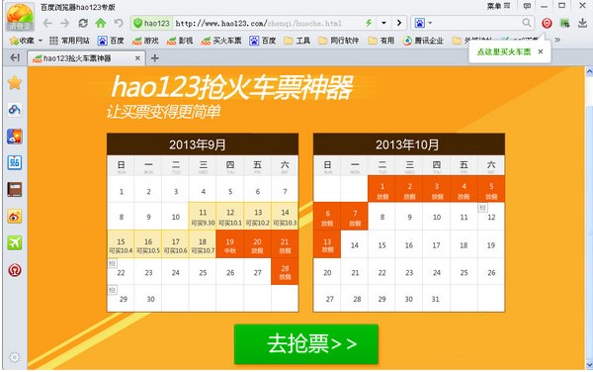Viewport: 593px width, 372px height.
Task: Open the 影视 bookmark
Action: coord(180,41)
